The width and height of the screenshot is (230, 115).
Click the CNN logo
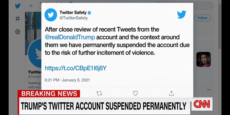click(x=202, y=104)
